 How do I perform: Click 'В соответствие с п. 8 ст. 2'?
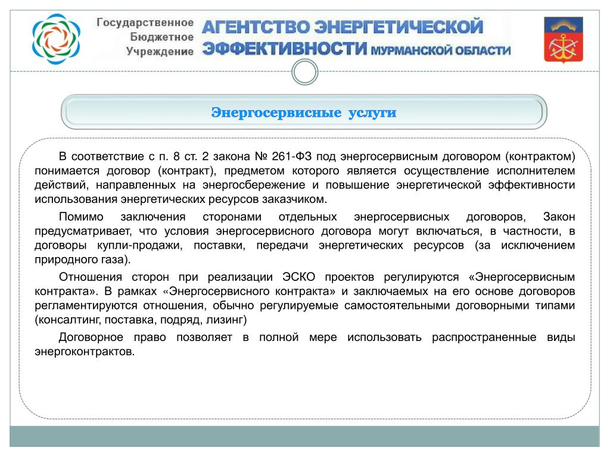coord(134,156)
